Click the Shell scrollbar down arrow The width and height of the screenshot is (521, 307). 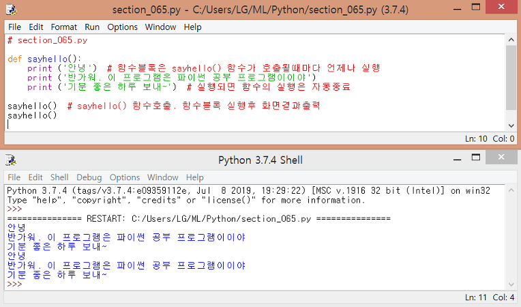tap(511, 284)
